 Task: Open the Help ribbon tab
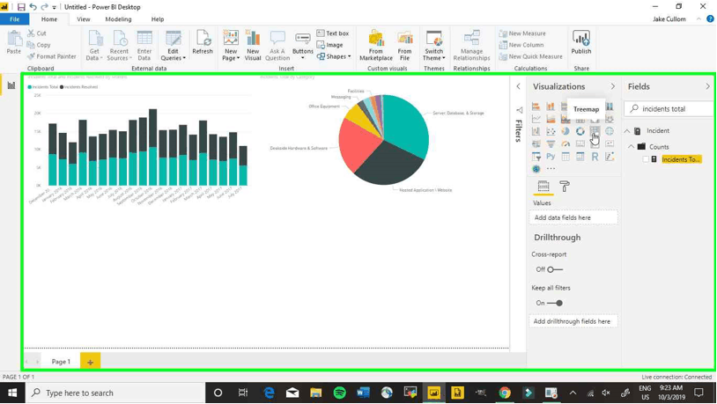point(158,19)
